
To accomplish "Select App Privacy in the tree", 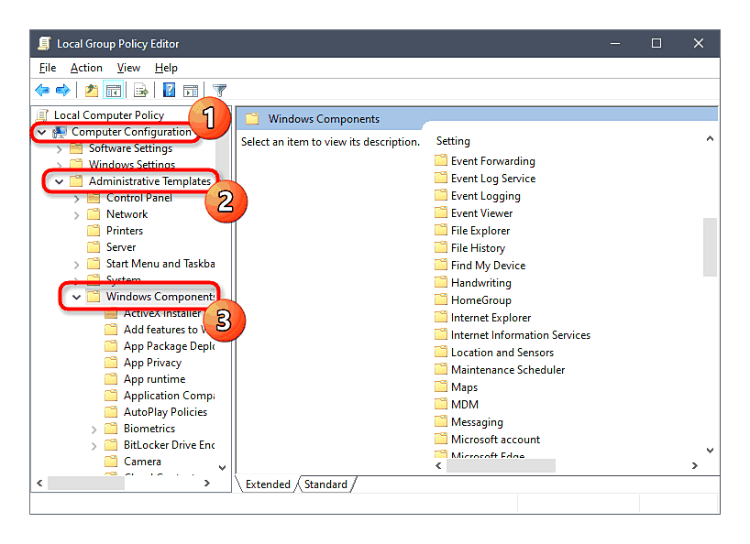I will (x=152, y=363).
